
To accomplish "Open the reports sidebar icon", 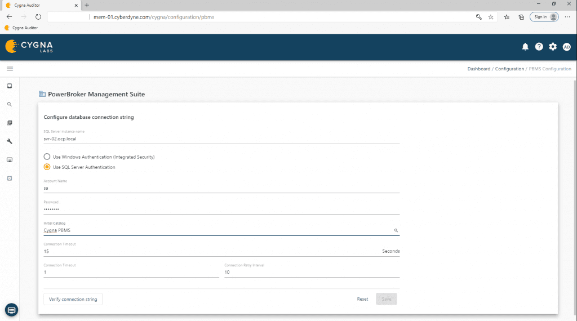I will [10, 123].
